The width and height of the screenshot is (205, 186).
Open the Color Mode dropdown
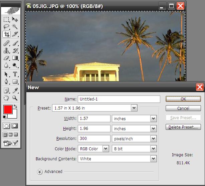(106, 149)
